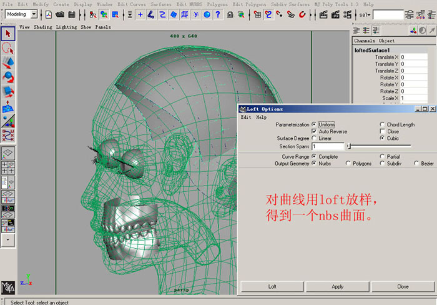Switch to single perspective view layout
Screen dimensions: 437x305
8,152
